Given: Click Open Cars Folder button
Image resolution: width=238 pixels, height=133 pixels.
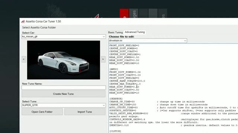Looking at the screenshot, I should 42,112.
